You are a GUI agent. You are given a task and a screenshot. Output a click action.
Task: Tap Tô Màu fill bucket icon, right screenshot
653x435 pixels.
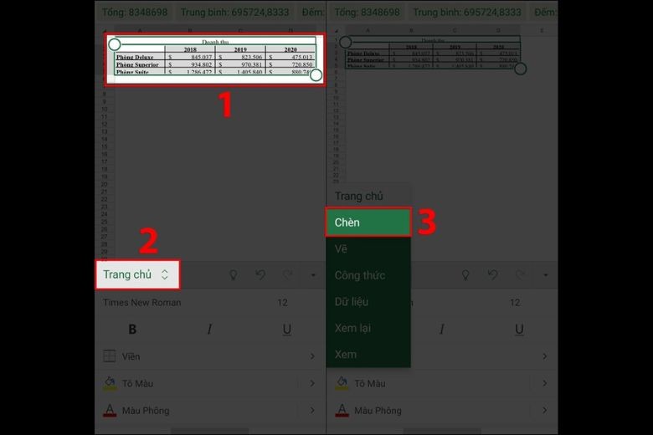(x=342, y=383)
